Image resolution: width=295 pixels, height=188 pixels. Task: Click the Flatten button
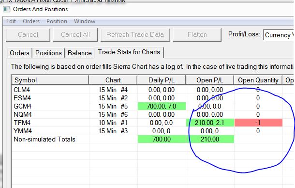pyautogui.click(x=197, y=35)
